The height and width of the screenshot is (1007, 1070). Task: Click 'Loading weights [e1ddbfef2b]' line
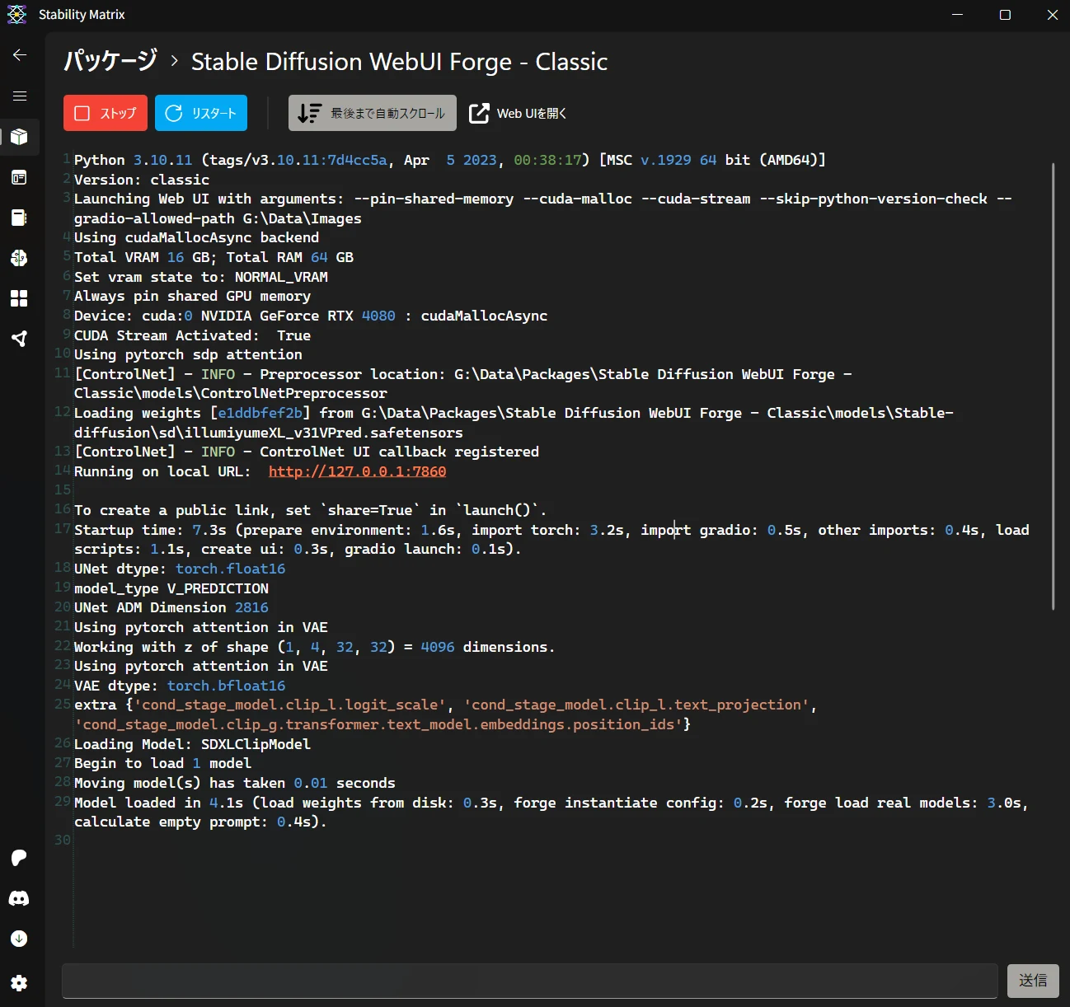[x=514, y=423]
